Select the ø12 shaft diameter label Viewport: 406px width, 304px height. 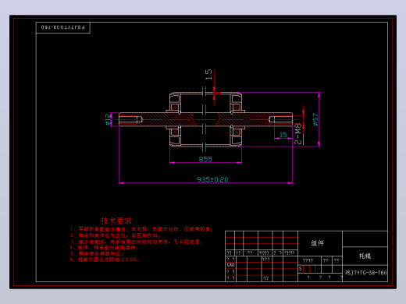108,119
